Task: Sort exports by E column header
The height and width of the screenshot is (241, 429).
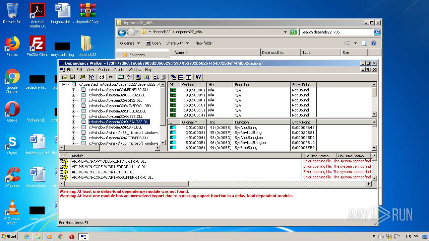Action: pos(174,122)
